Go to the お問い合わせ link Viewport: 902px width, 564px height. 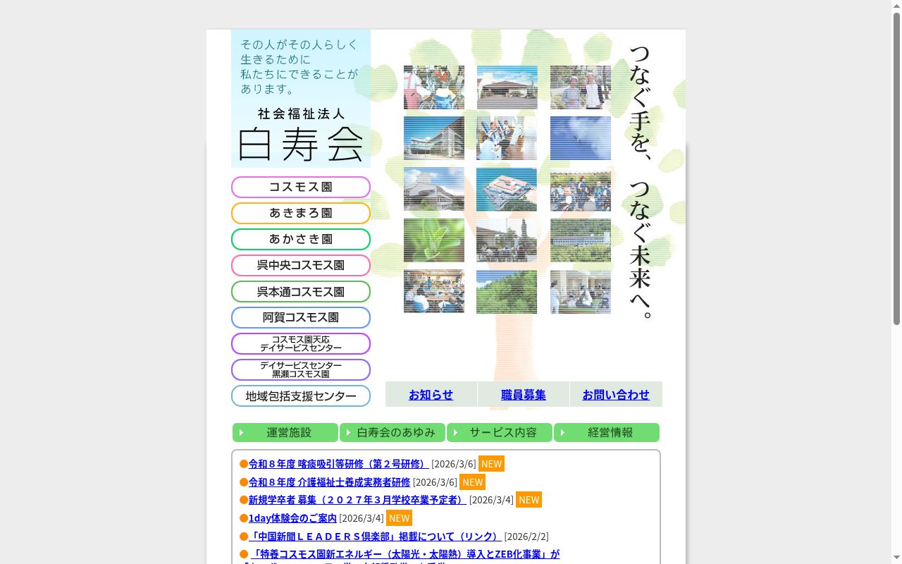[616, 395]
